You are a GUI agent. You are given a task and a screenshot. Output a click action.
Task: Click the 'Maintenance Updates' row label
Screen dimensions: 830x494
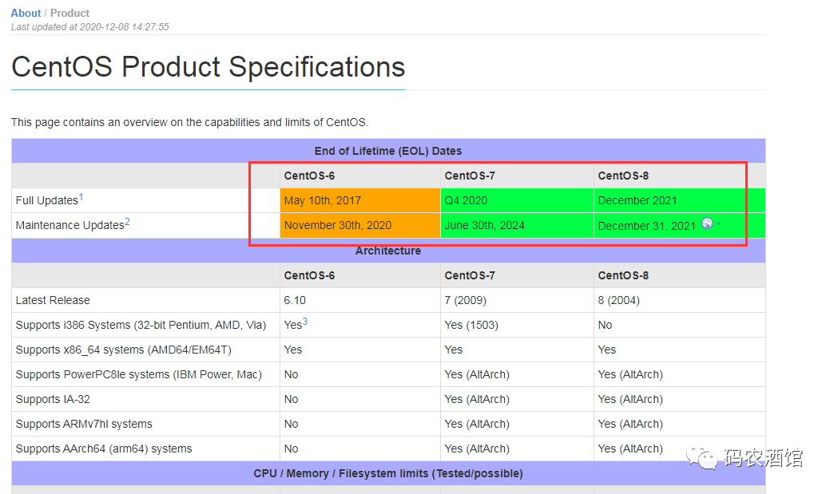[x=69, y=225]
